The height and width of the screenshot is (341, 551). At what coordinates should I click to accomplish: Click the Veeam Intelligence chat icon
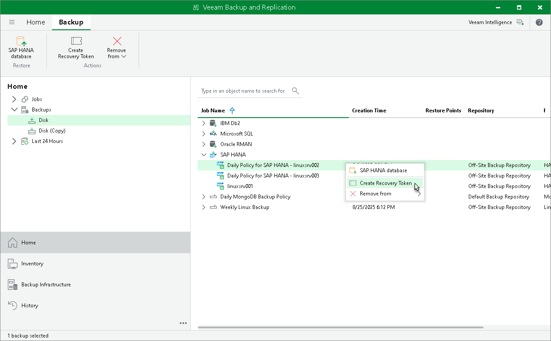pyautogui.click(x=520, y=22)
